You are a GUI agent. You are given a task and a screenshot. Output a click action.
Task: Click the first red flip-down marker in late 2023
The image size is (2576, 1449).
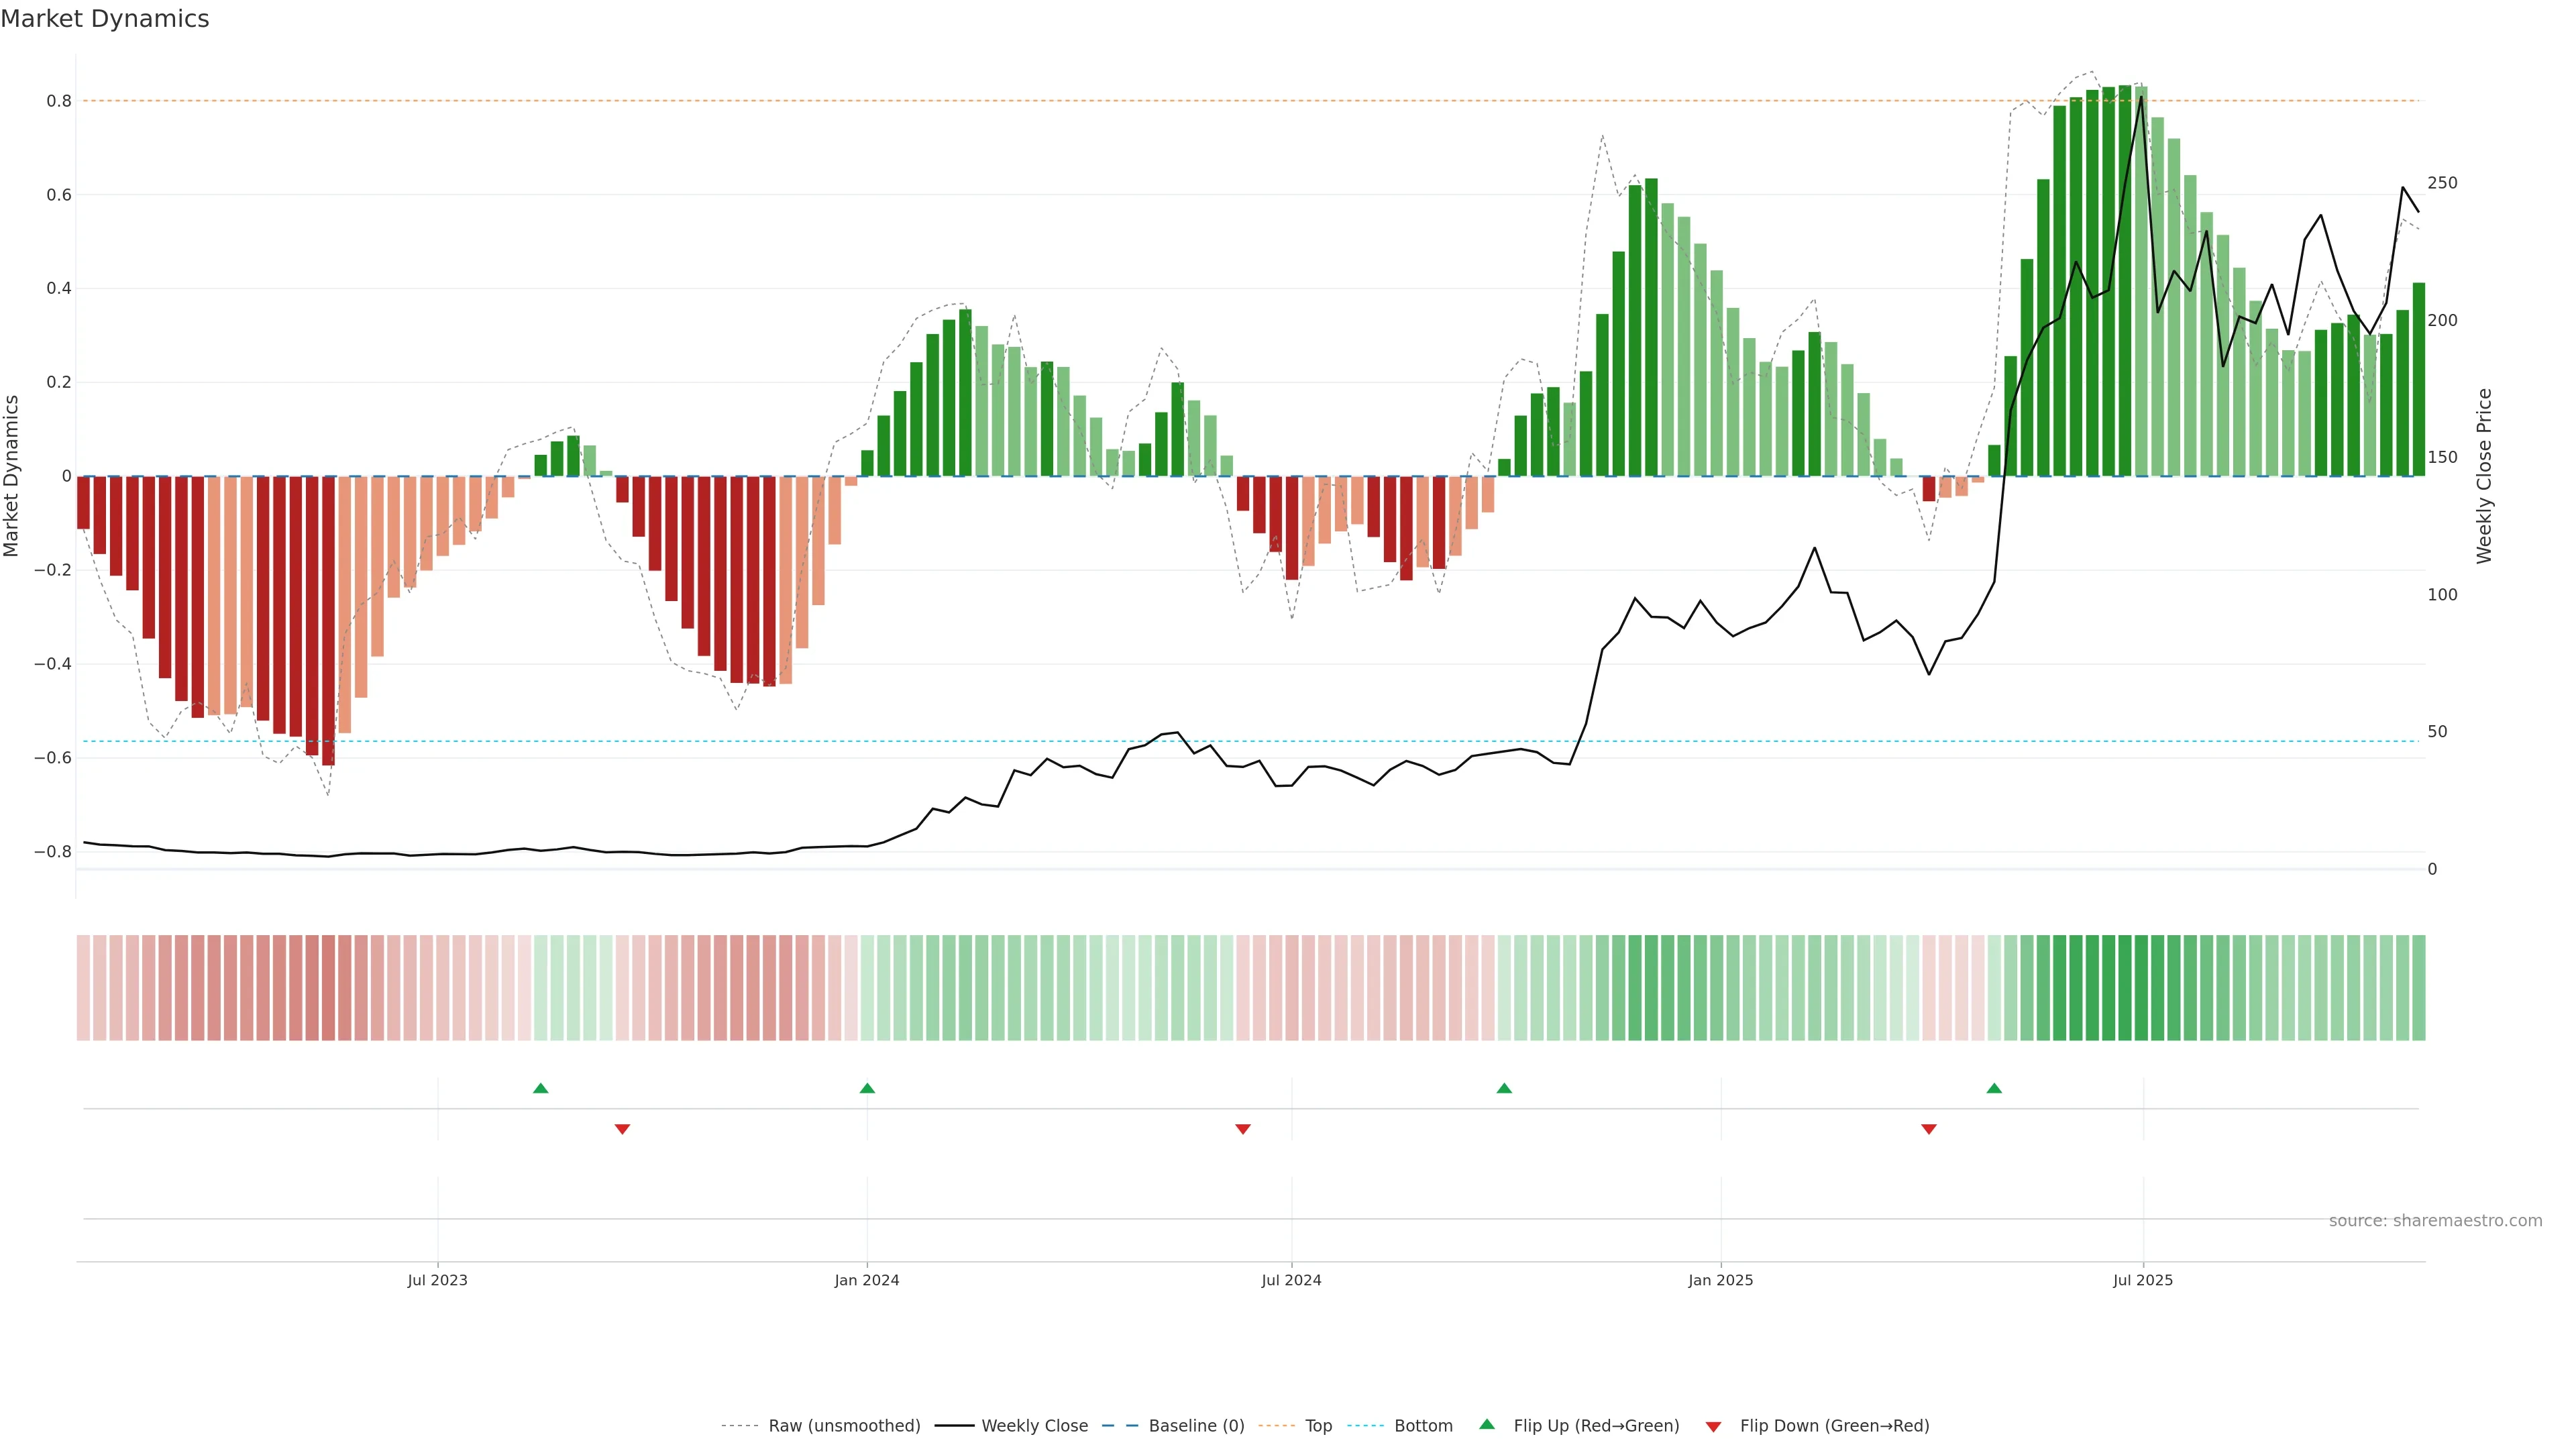(x=622, y=1129)
